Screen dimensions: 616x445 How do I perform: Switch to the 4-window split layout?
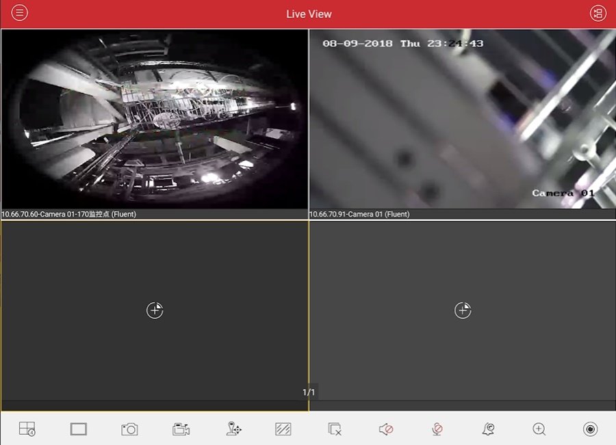tap(27, 429)
